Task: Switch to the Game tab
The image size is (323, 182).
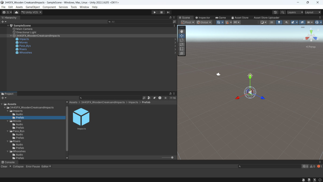Action: pyautogui.click(x=221, y=18)
